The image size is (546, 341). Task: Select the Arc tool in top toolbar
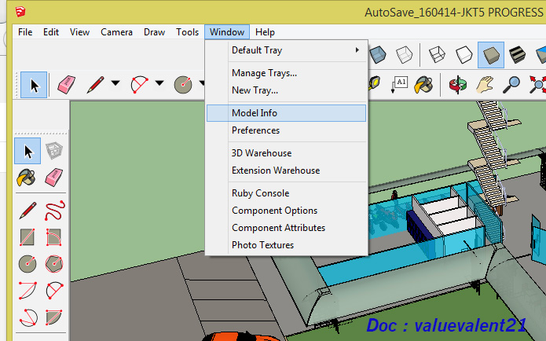(139, 85)
